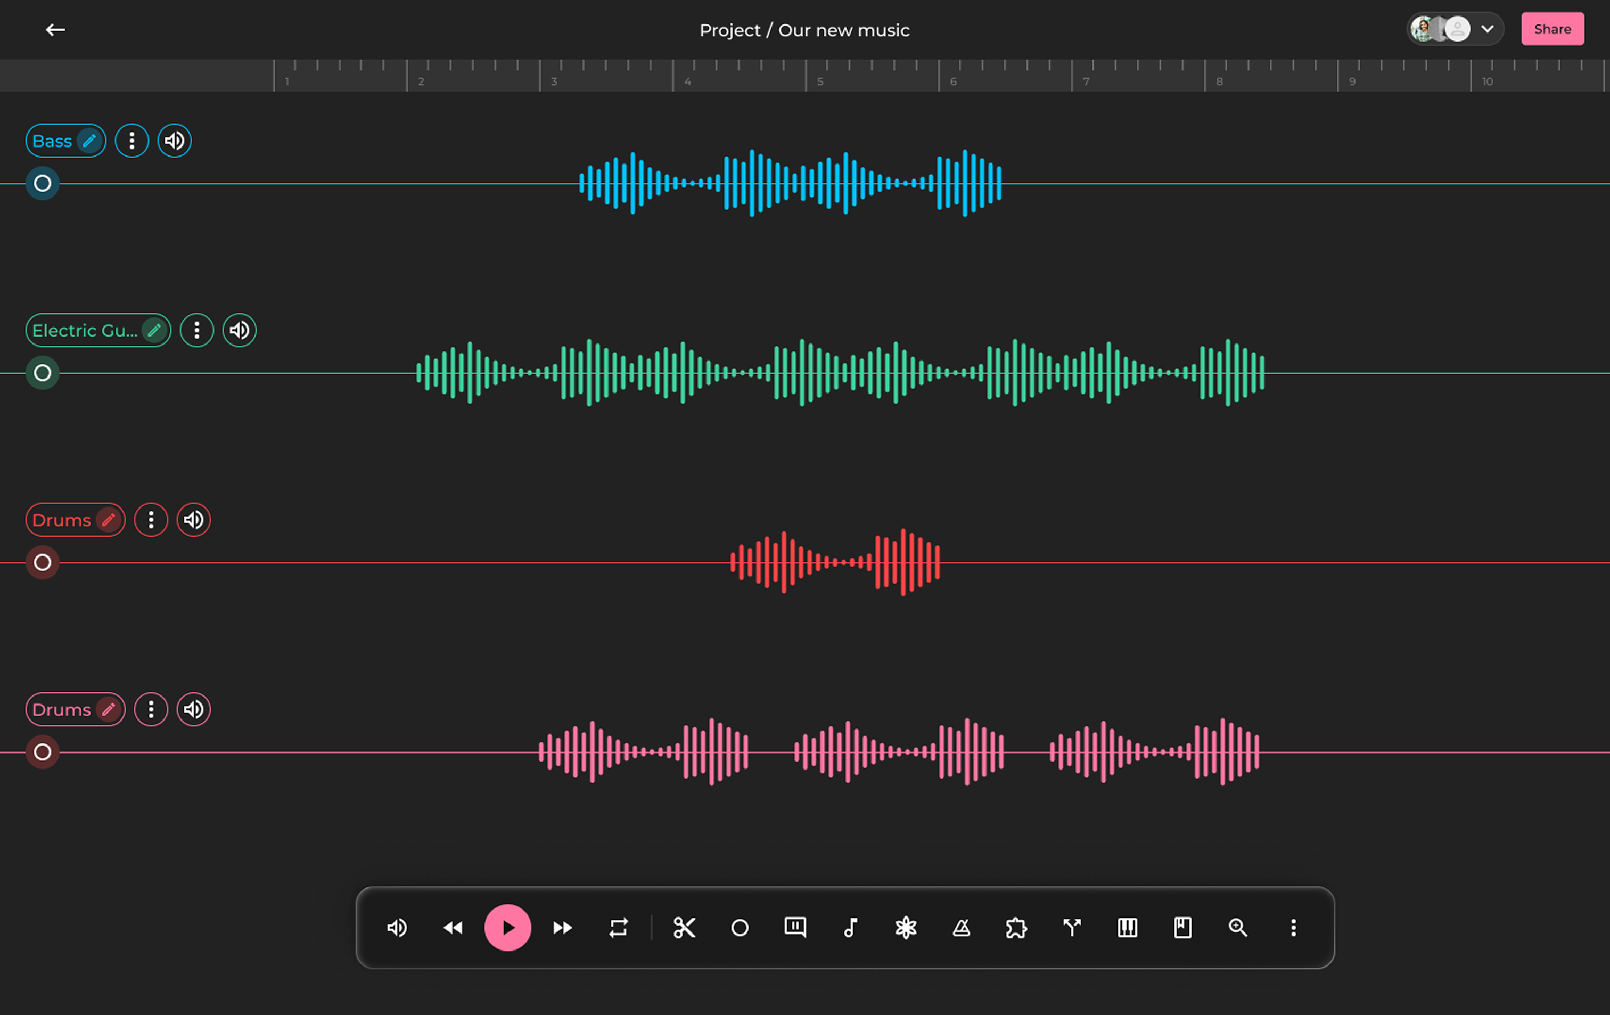The width and height of the screenshot is (1610, 1015).
Task: Expand the collaborators avatar dropdown
Action: [1487, 29]
